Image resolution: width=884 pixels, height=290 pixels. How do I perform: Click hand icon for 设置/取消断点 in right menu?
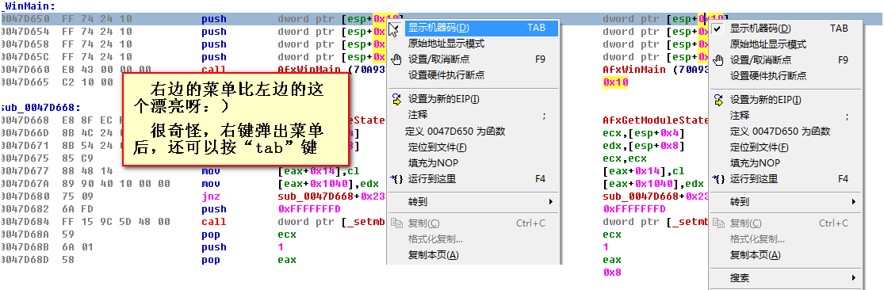pyautogui.click(x=718, y=60)
